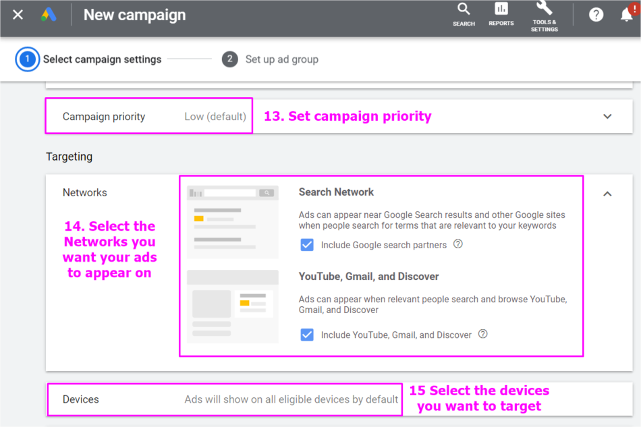
Task: Go to step 2 Set up ad group
Action: click(x=270, y=59)
